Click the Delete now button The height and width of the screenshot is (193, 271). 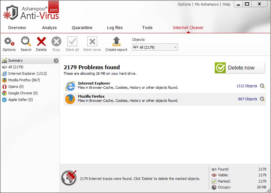coord(240,68)
